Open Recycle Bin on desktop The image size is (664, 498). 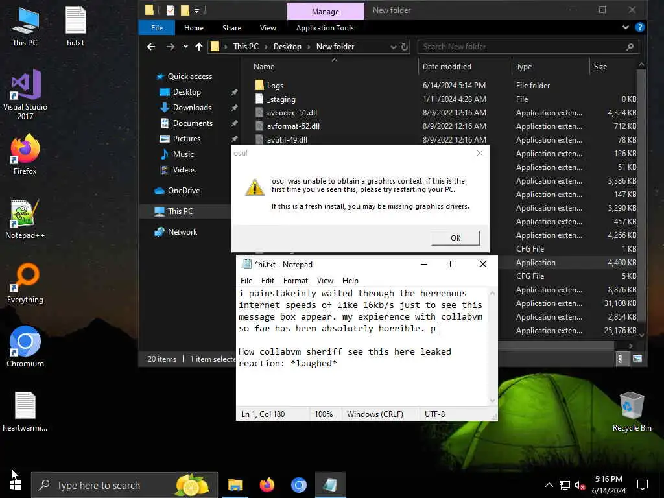point(632,412)
